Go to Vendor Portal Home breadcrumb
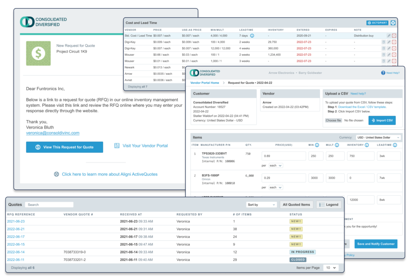 tap(205, 83)
